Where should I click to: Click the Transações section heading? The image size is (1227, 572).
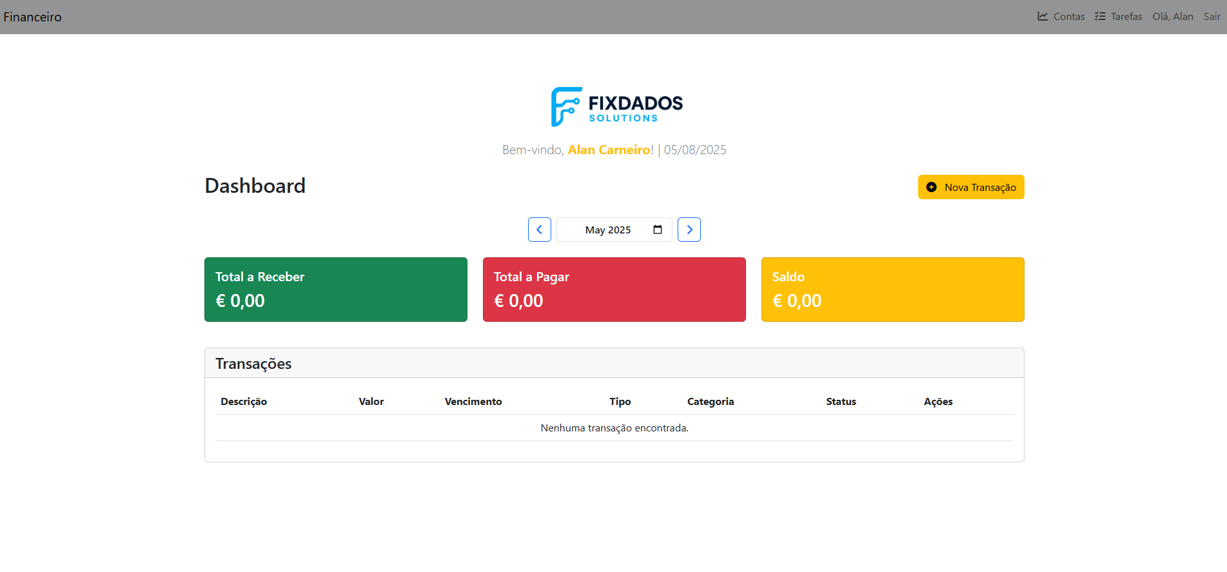pos(253,364)
